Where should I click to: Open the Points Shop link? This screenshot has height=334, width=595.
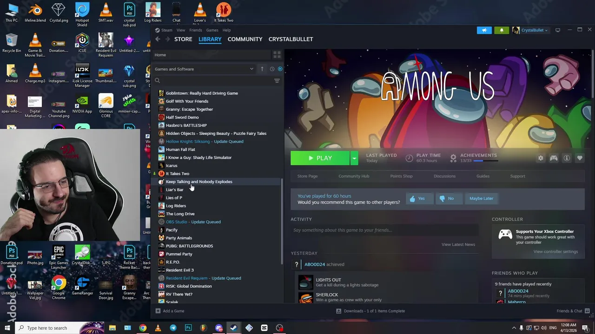(401, 176)
